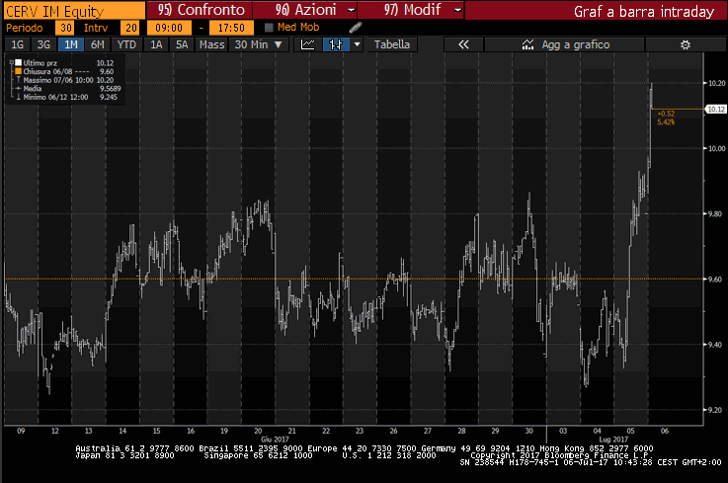Click the +0.52 change value label
728x483 pixels.
coord(666,114)
